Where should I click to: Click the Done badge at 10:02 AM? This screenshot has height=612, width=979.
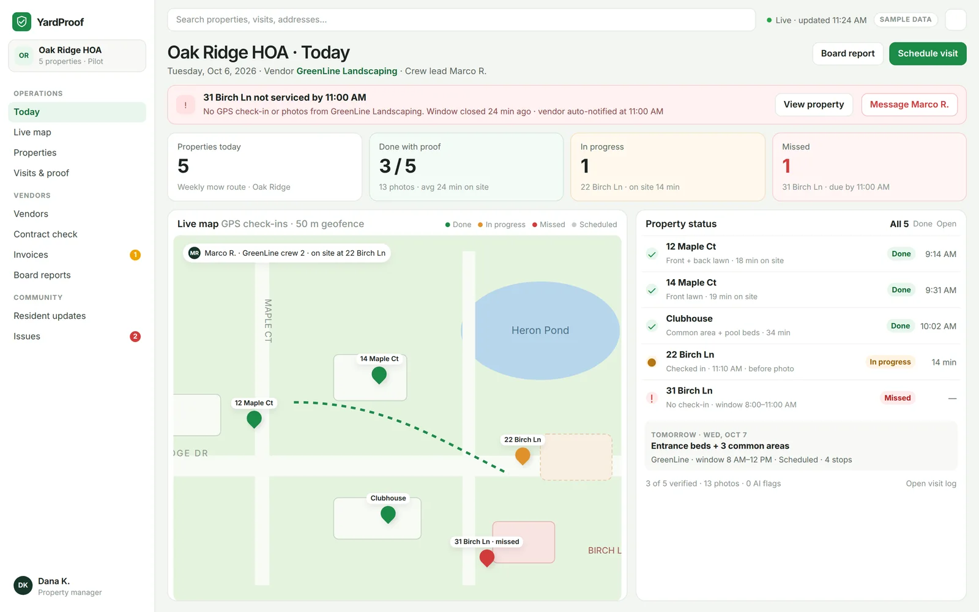[x=900, y=326]
